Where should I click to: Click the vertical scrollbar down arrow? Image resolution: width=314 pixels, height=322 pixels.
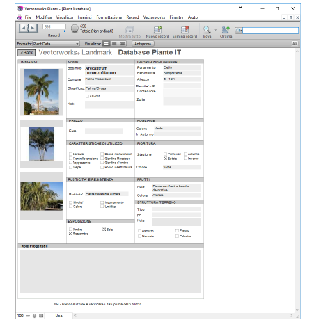[297, 310]
